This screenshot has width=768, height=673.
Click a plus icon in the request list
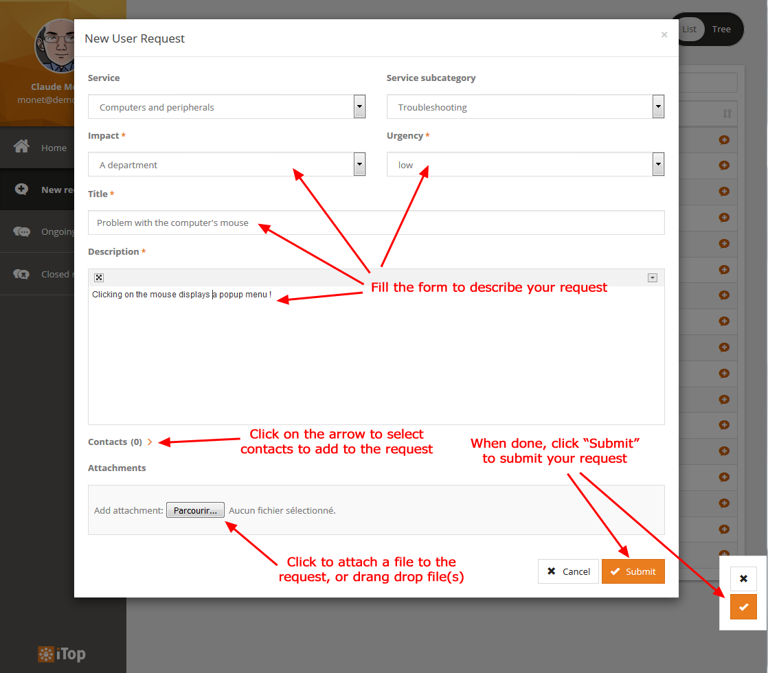pos(725,139)
